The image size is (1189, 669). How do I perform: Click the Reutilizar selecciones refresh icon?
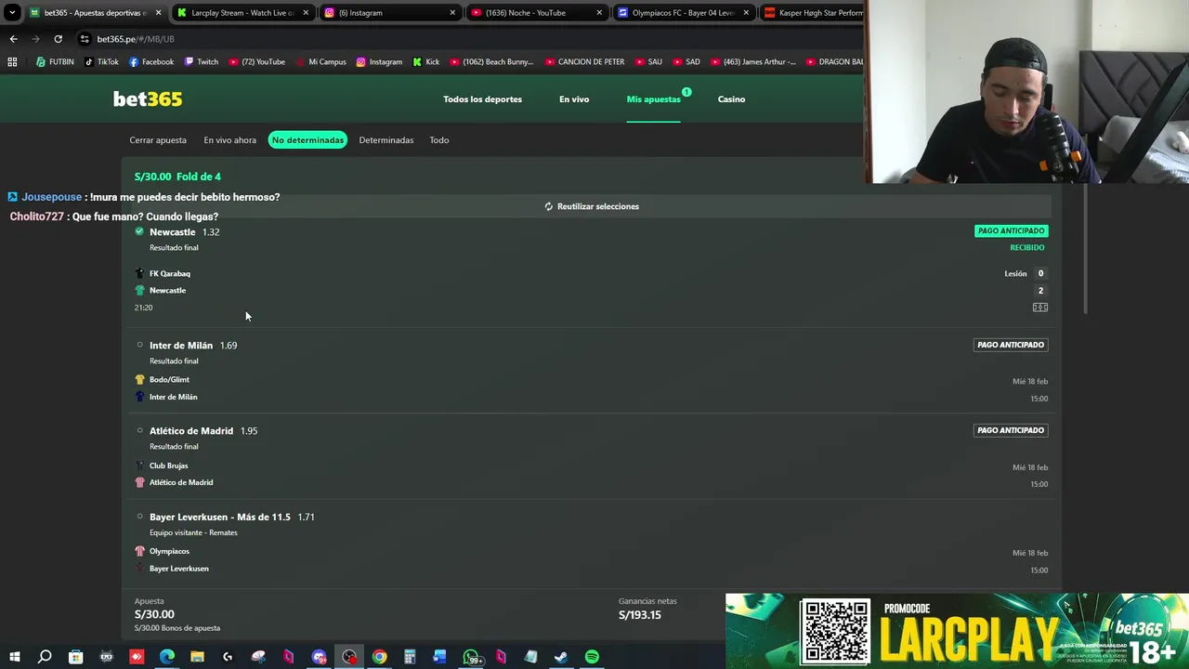pos(548,206)
